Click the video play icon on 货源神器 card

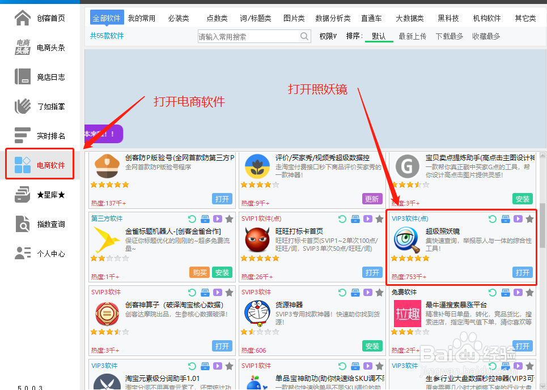368,293
